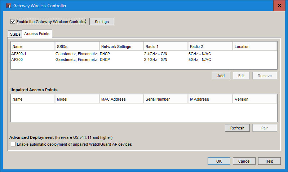Sort unpaired list by MAC Address
This screenshot has height=172, width=288.
tap(121, 99)
